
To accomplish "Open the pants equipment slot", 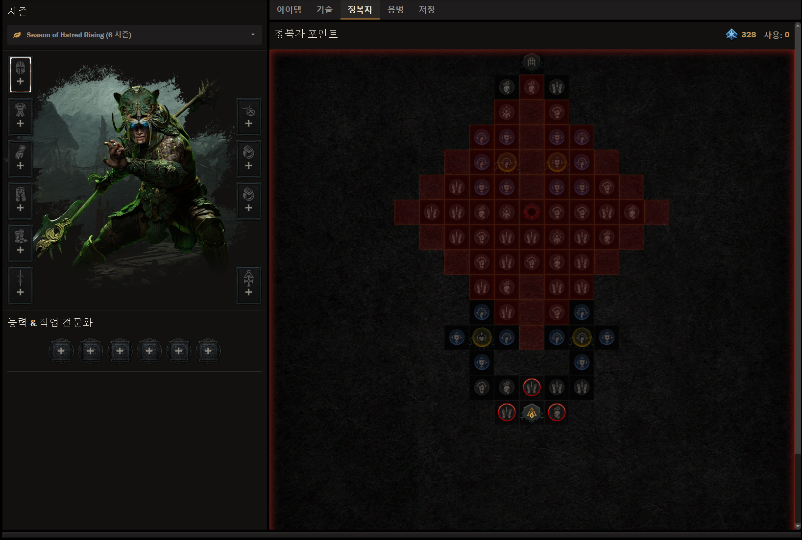I will point(21,201).
